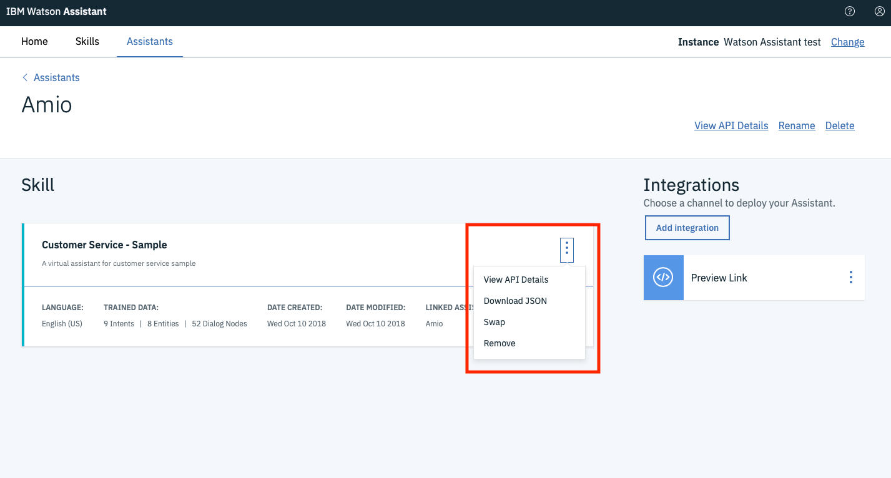This screenshot has height=478, width=891.
Task: Click the 8 Entities text
Action: coord(163,324)
